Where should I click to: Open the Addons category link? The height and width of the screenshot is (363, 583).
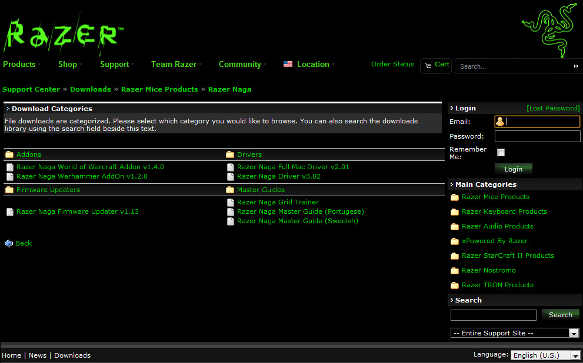coord(29,154)
